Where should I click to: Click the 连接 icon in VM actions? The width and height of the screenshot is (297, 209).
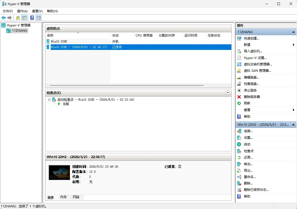(239, 131)
